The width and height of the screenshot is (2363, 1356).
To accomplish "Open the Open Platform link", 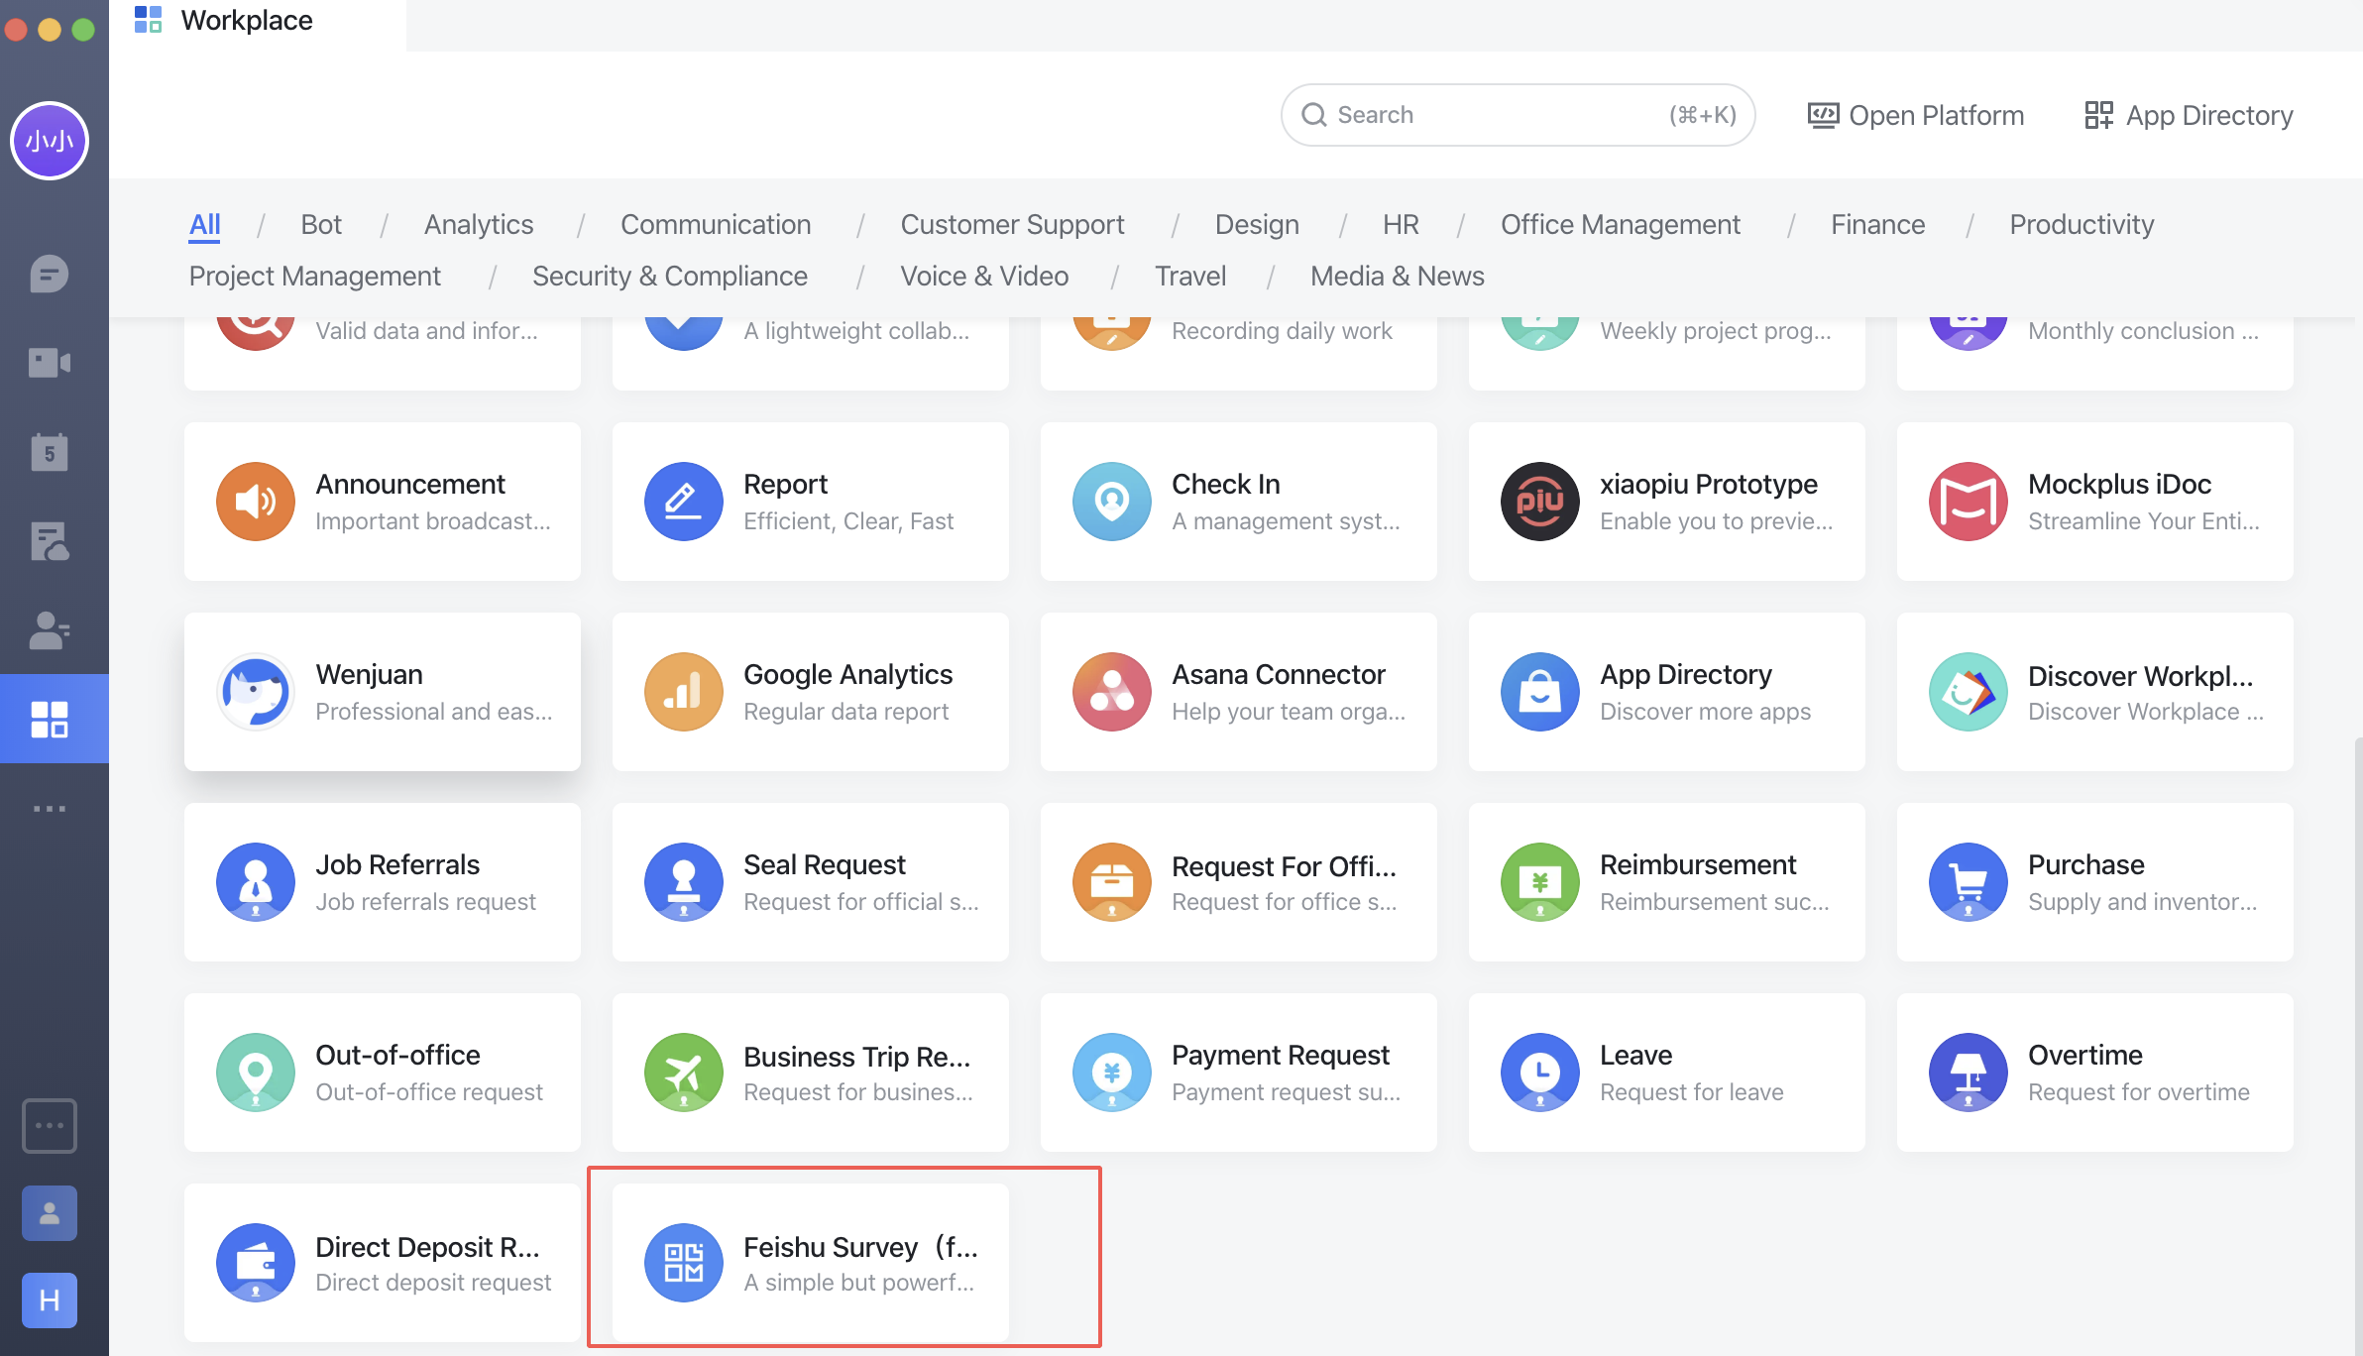I will click(1915, 116).
